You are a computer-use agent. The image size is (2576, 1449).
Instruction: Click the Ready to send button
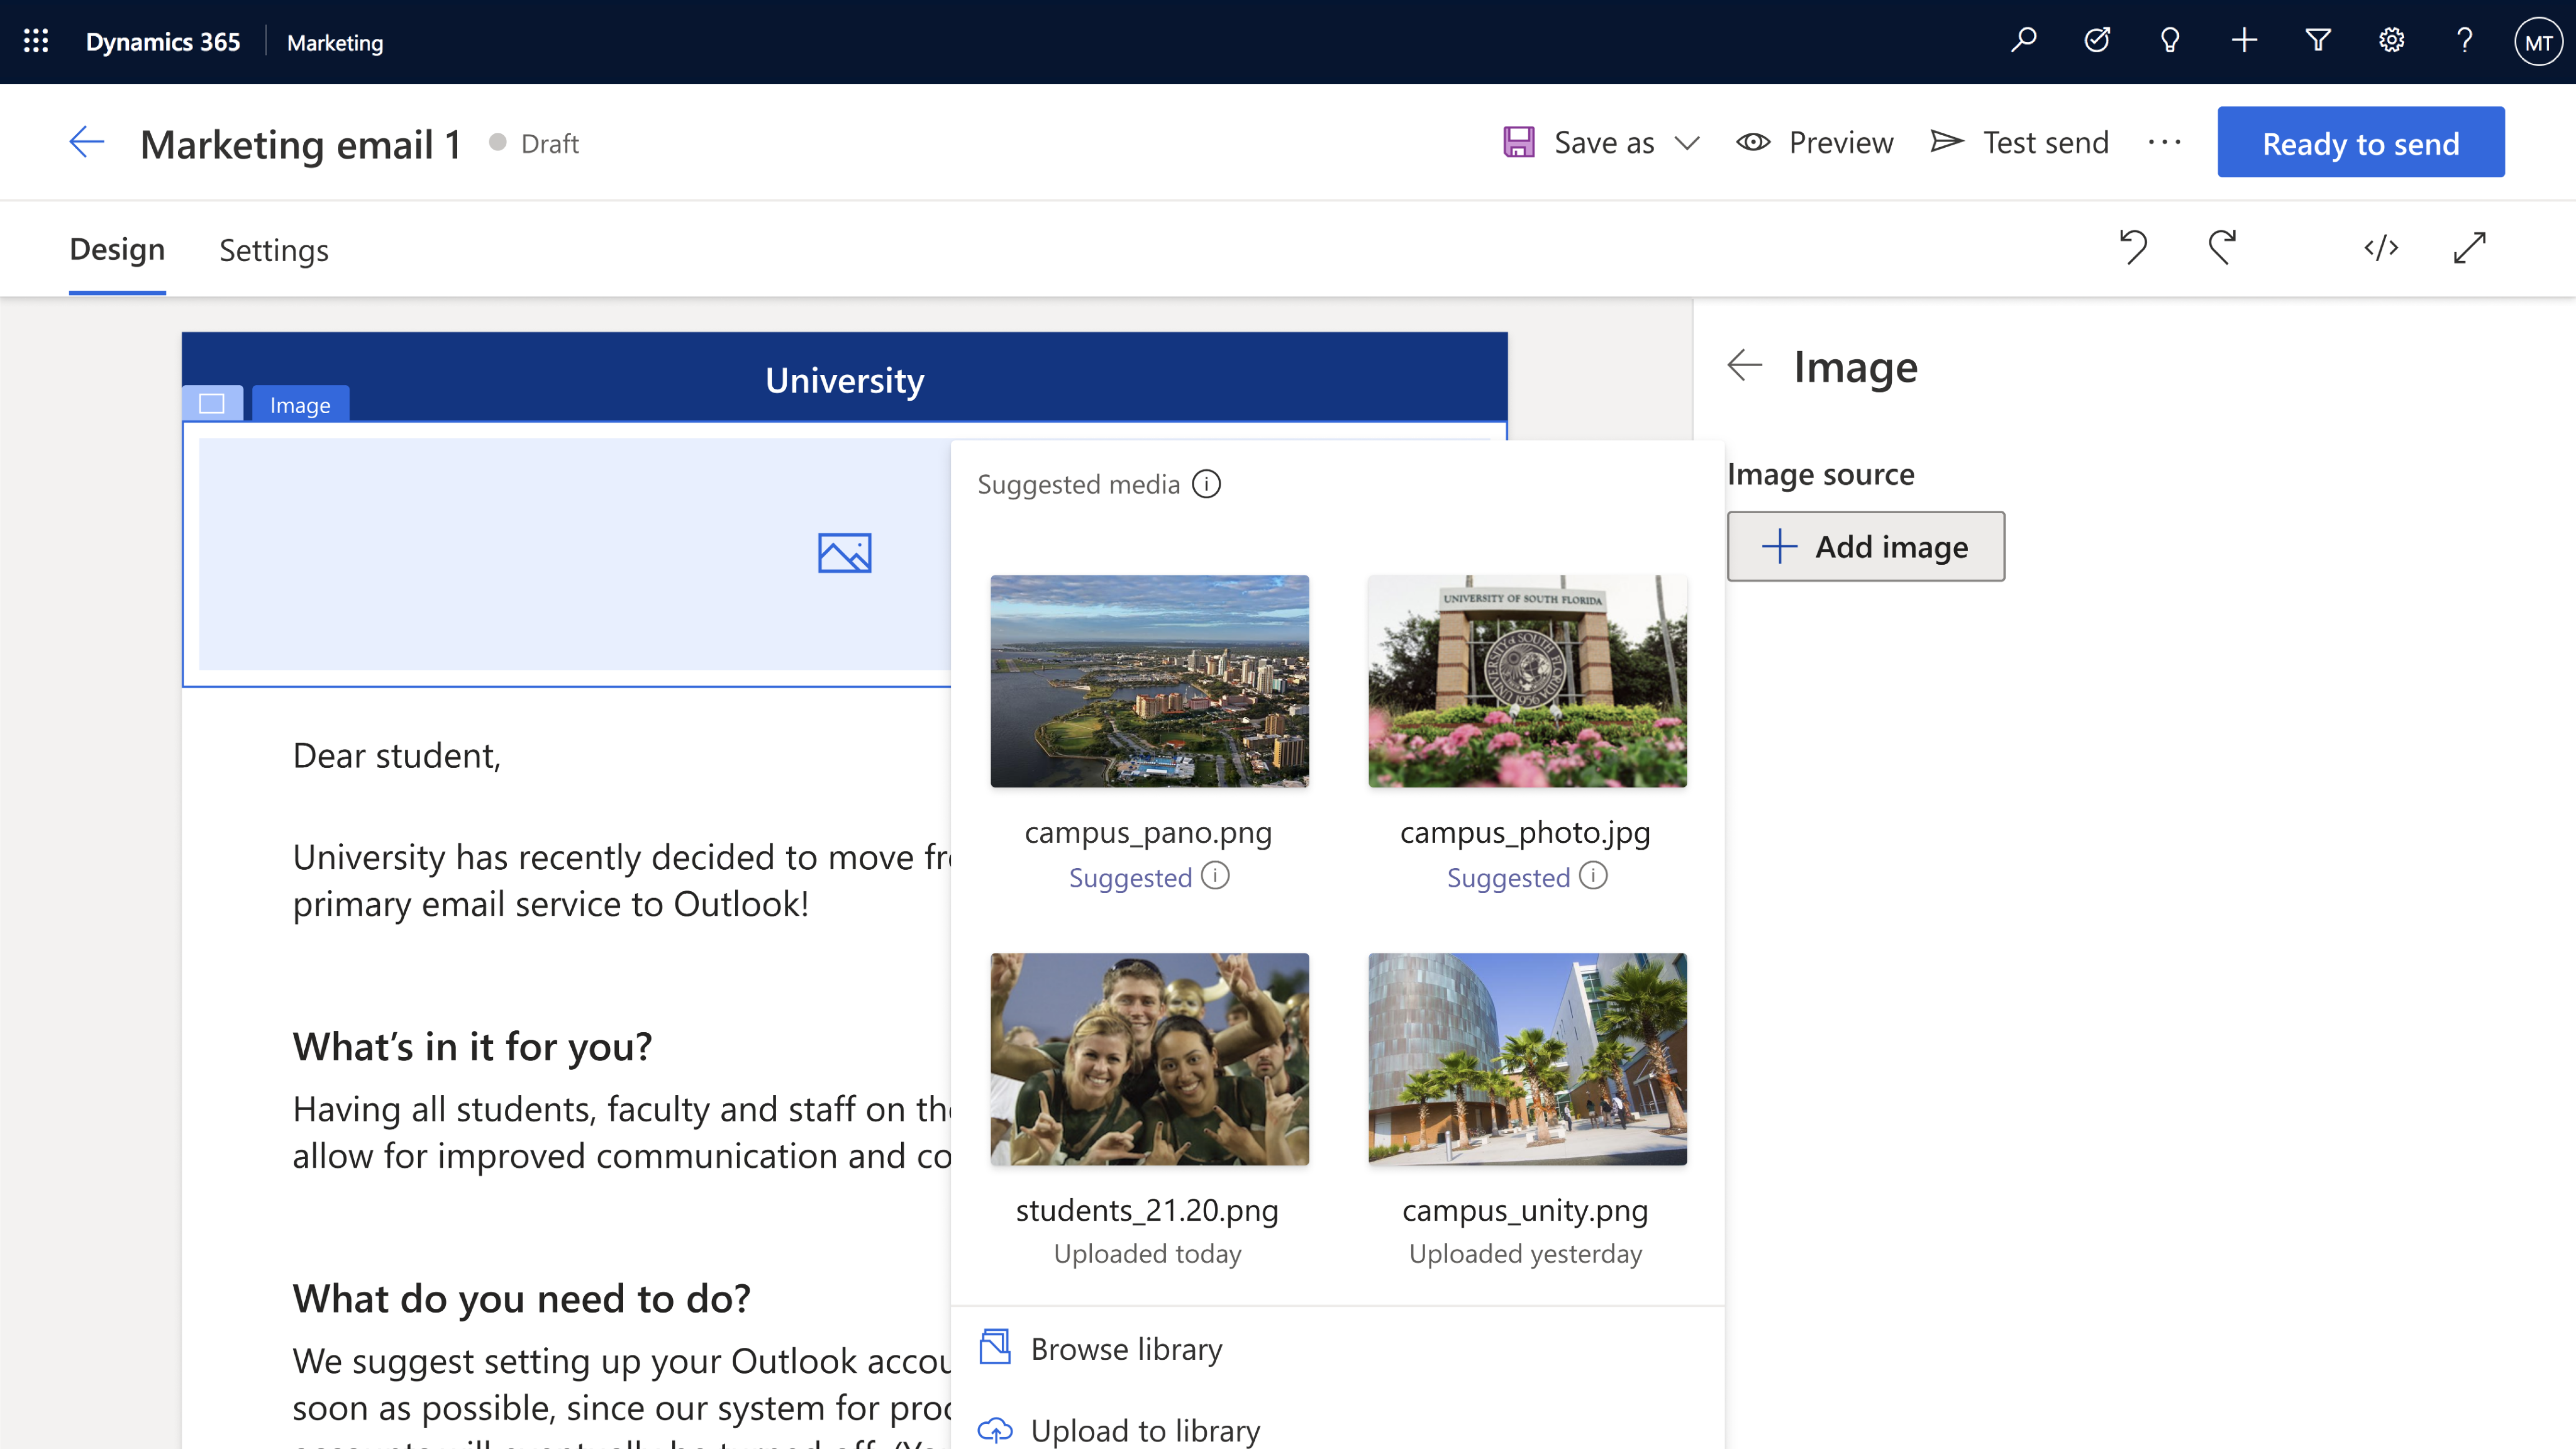[2360, 143]
